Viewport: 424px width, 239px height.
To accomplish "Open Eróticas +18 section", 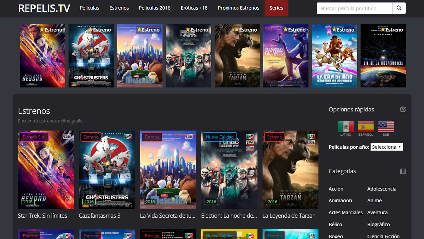I will click(x=194, y=8).
